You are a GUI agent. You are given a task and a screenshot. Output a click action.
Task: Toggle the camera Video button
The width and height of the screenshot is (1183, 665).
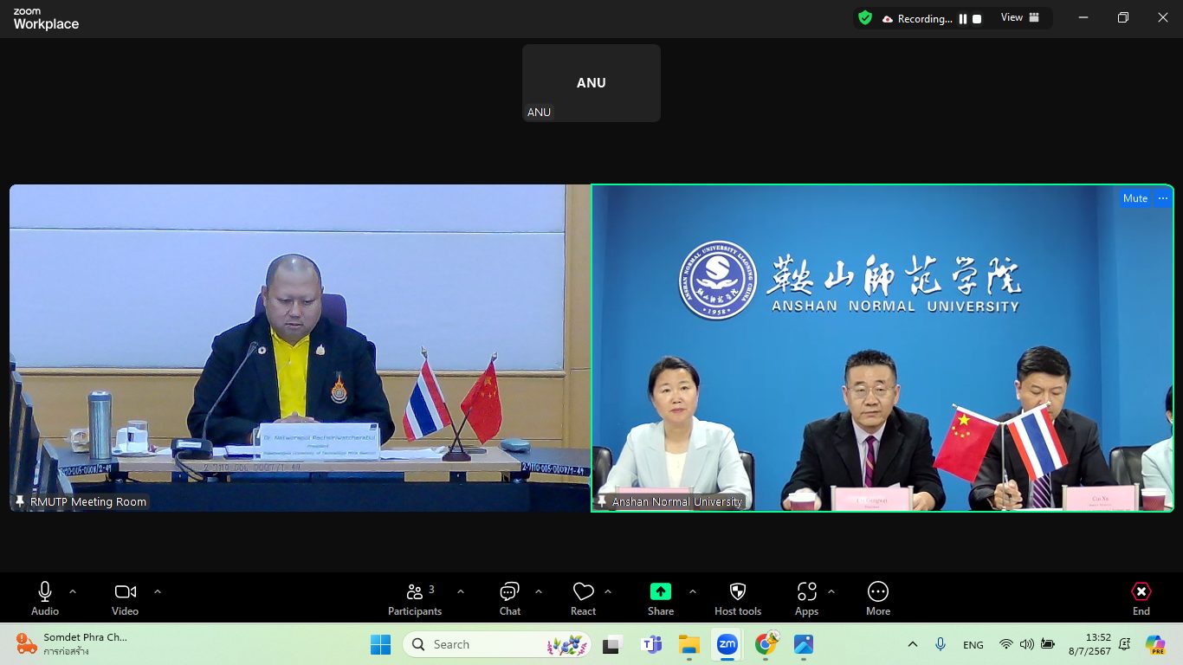tap(125, 598)
